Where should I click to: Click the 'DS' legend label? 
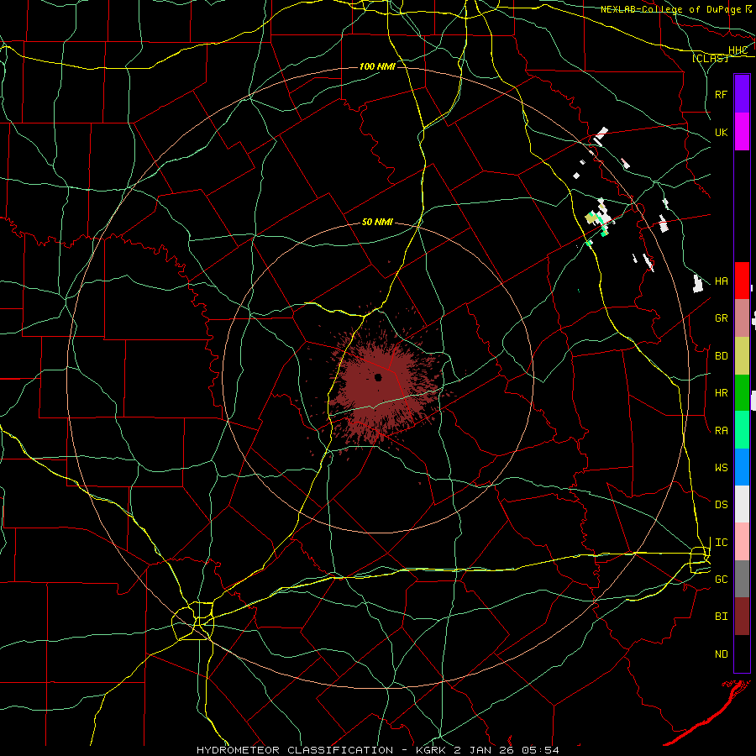pos(721,505)
